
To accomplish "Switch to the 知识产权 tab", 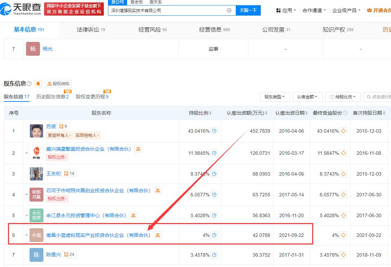I will pyautogui.click(x=338, y=30).
